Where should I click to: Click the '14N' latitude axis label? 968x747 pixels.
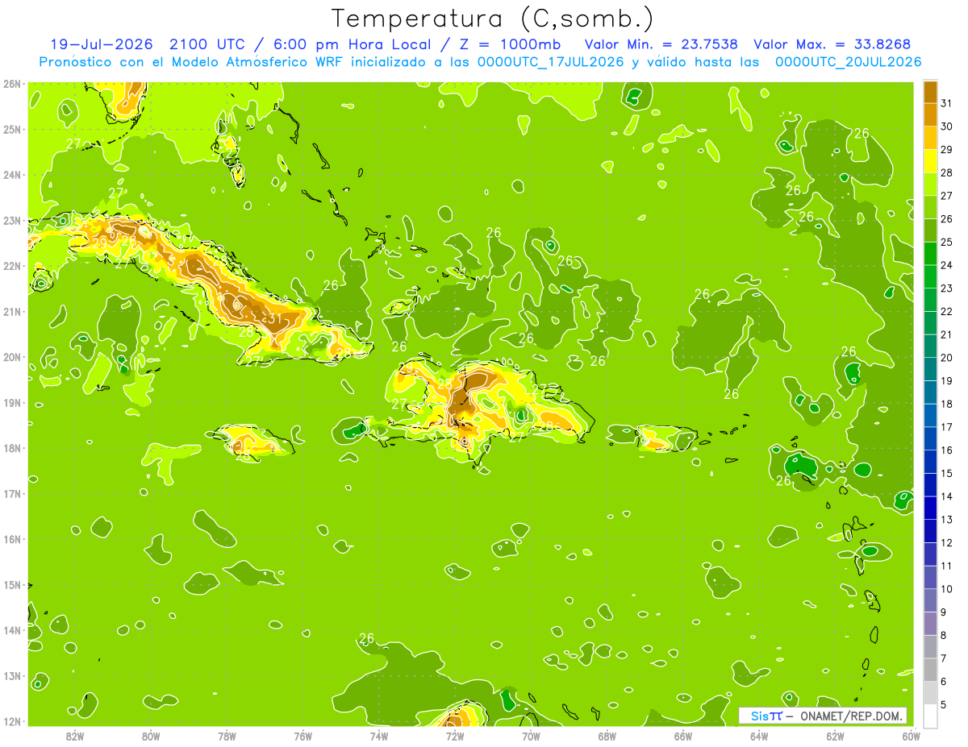coord(12,630)
